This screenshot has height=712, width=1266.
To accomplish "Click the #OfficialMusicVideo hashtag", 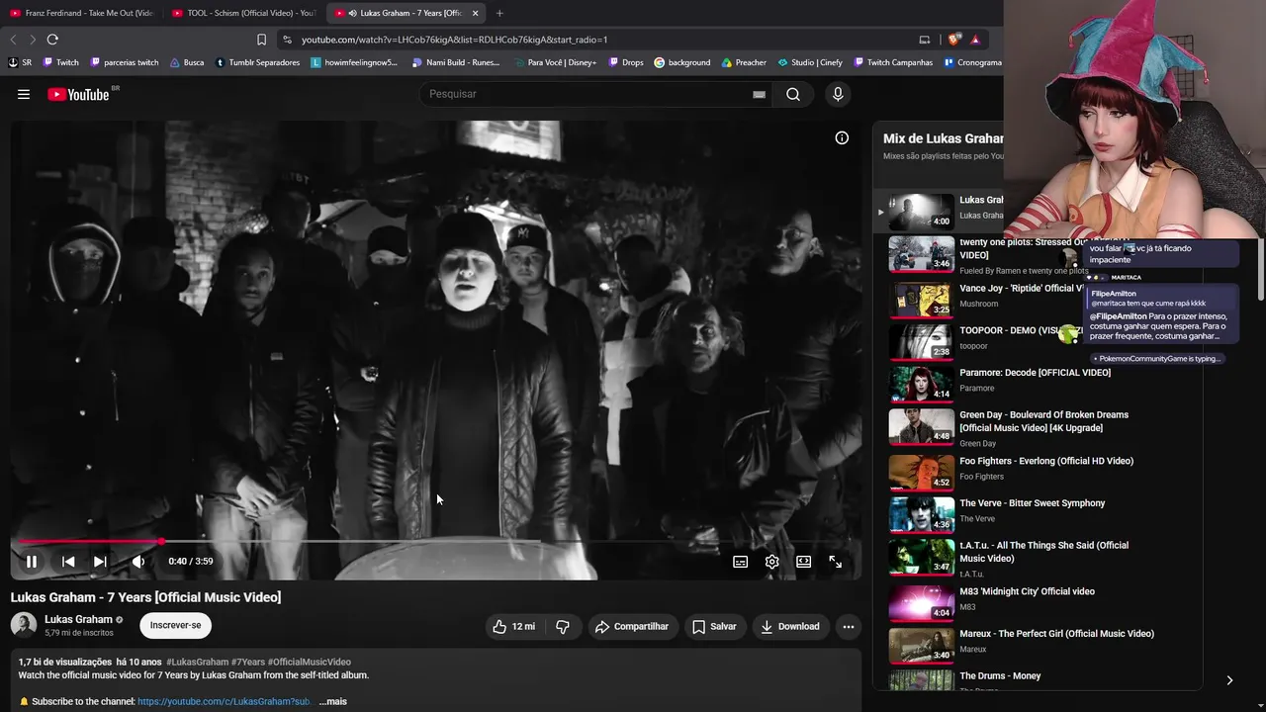I will [x=310, y=662].
